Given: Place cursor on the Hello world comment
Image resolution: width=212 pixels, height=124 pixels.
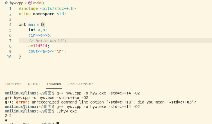Looking at the screenshot, I should pyautogui.click(x=47, y=41).
